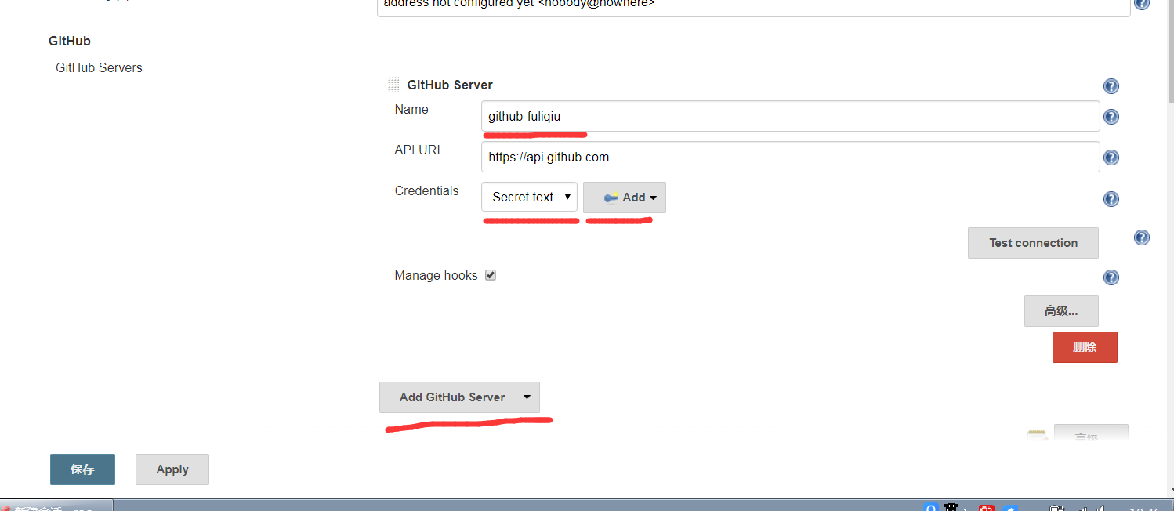Click the Manage hooks label

pyautogui.click(x=436, y=275)
